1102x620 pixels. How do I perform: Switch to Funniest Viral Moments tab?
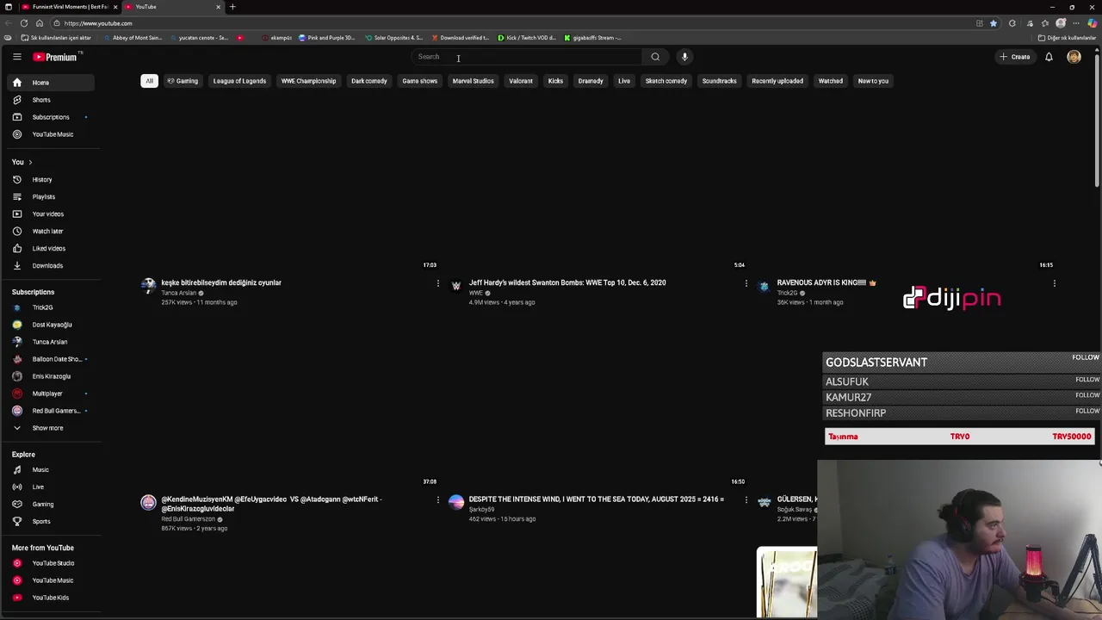[67, 7]
